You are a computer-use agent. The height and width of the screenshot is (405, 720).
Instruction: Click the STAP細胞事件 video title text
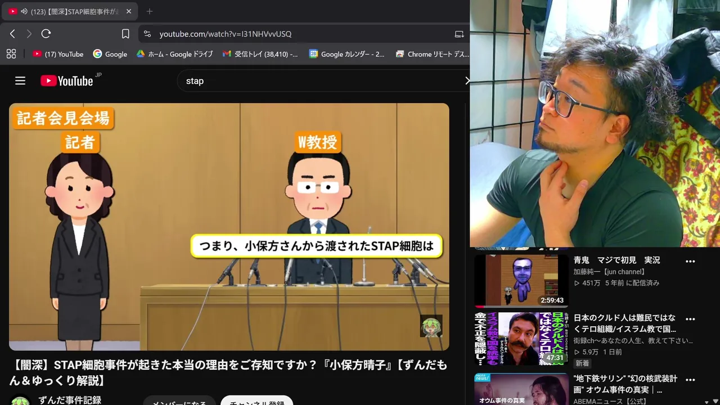pyautogui.click(x=228, y=373)
